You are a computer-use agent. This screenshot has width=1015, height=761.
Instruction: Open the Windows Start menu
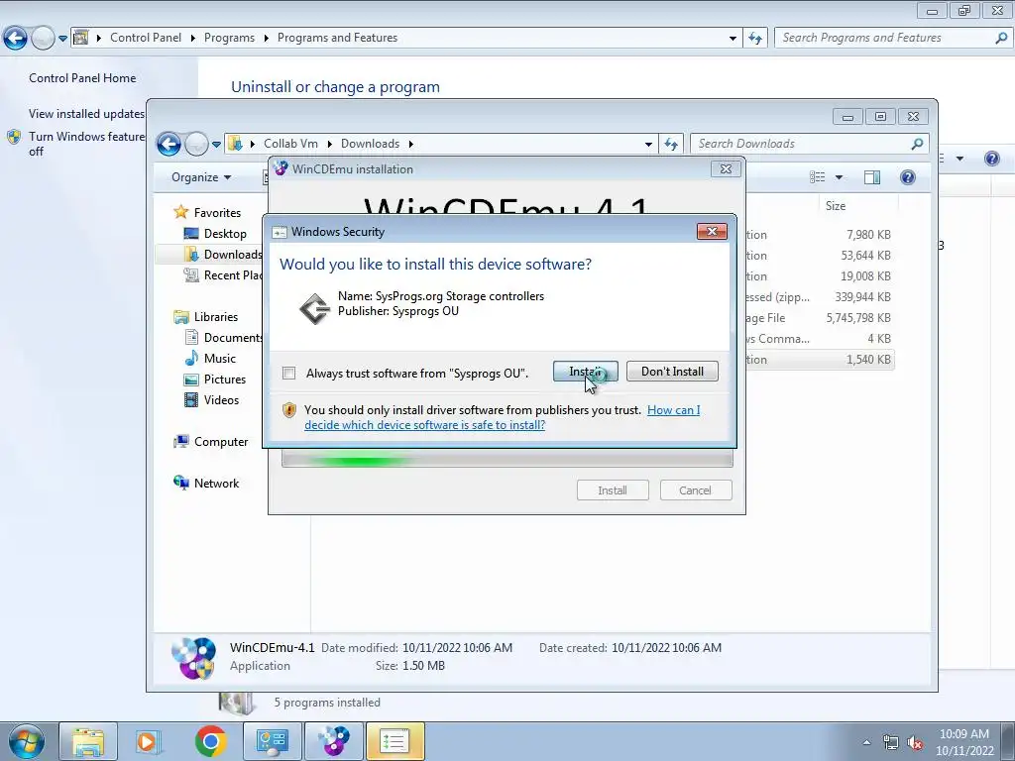click(26, 741)
